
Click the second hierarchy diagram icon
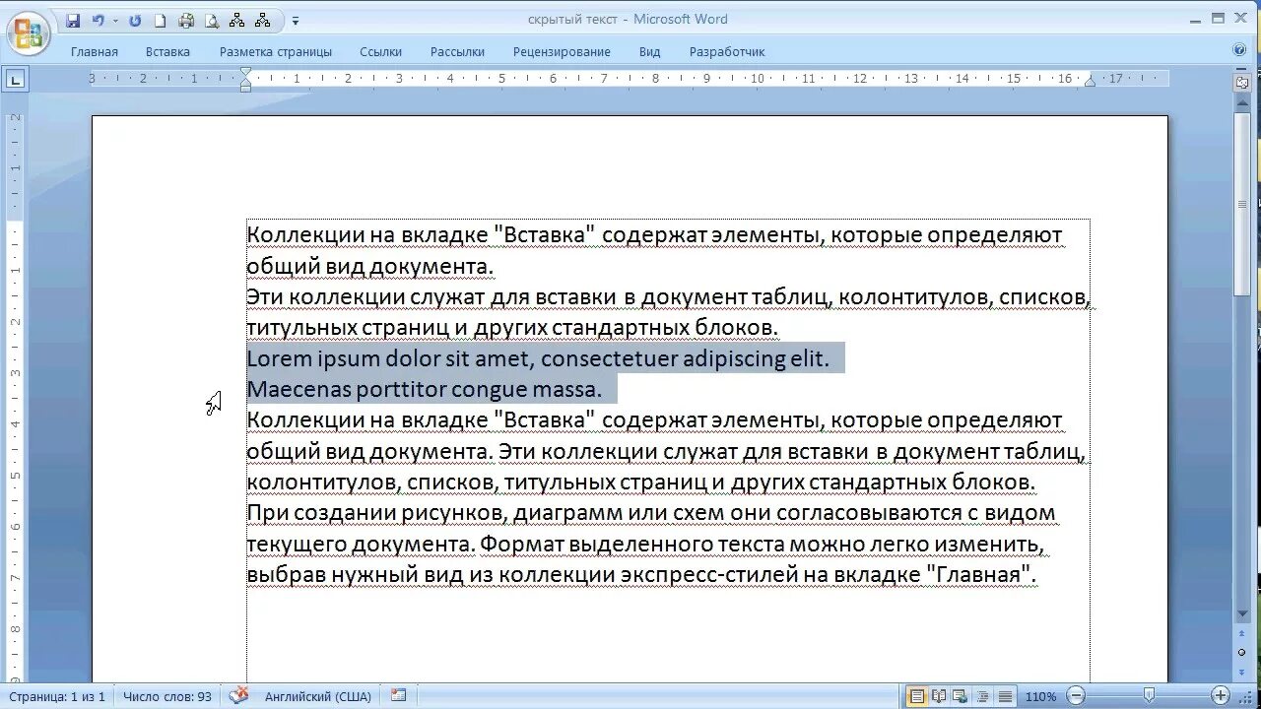[262, 20]
